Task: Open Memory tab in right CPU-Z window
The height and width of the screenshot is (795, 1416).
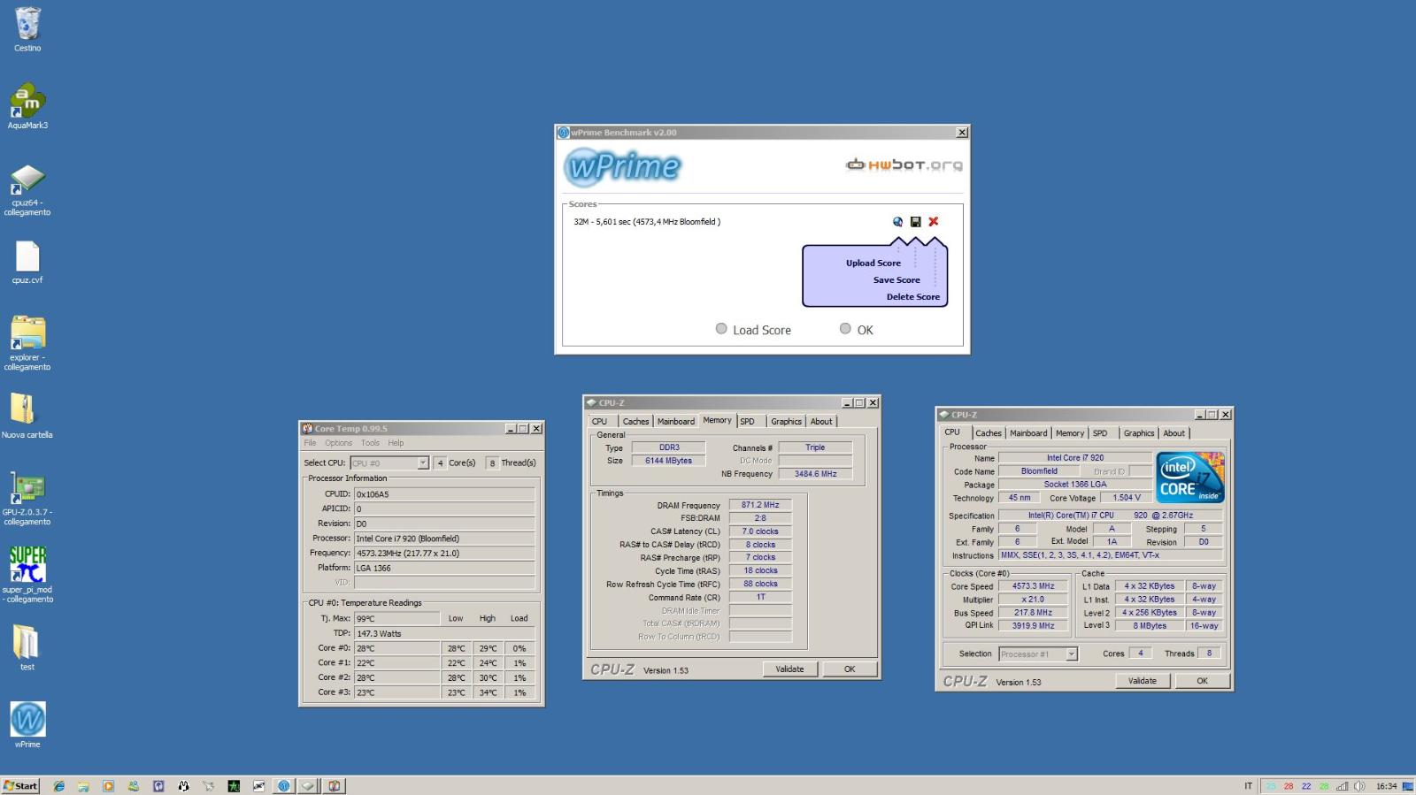Action: [1069, 433]
